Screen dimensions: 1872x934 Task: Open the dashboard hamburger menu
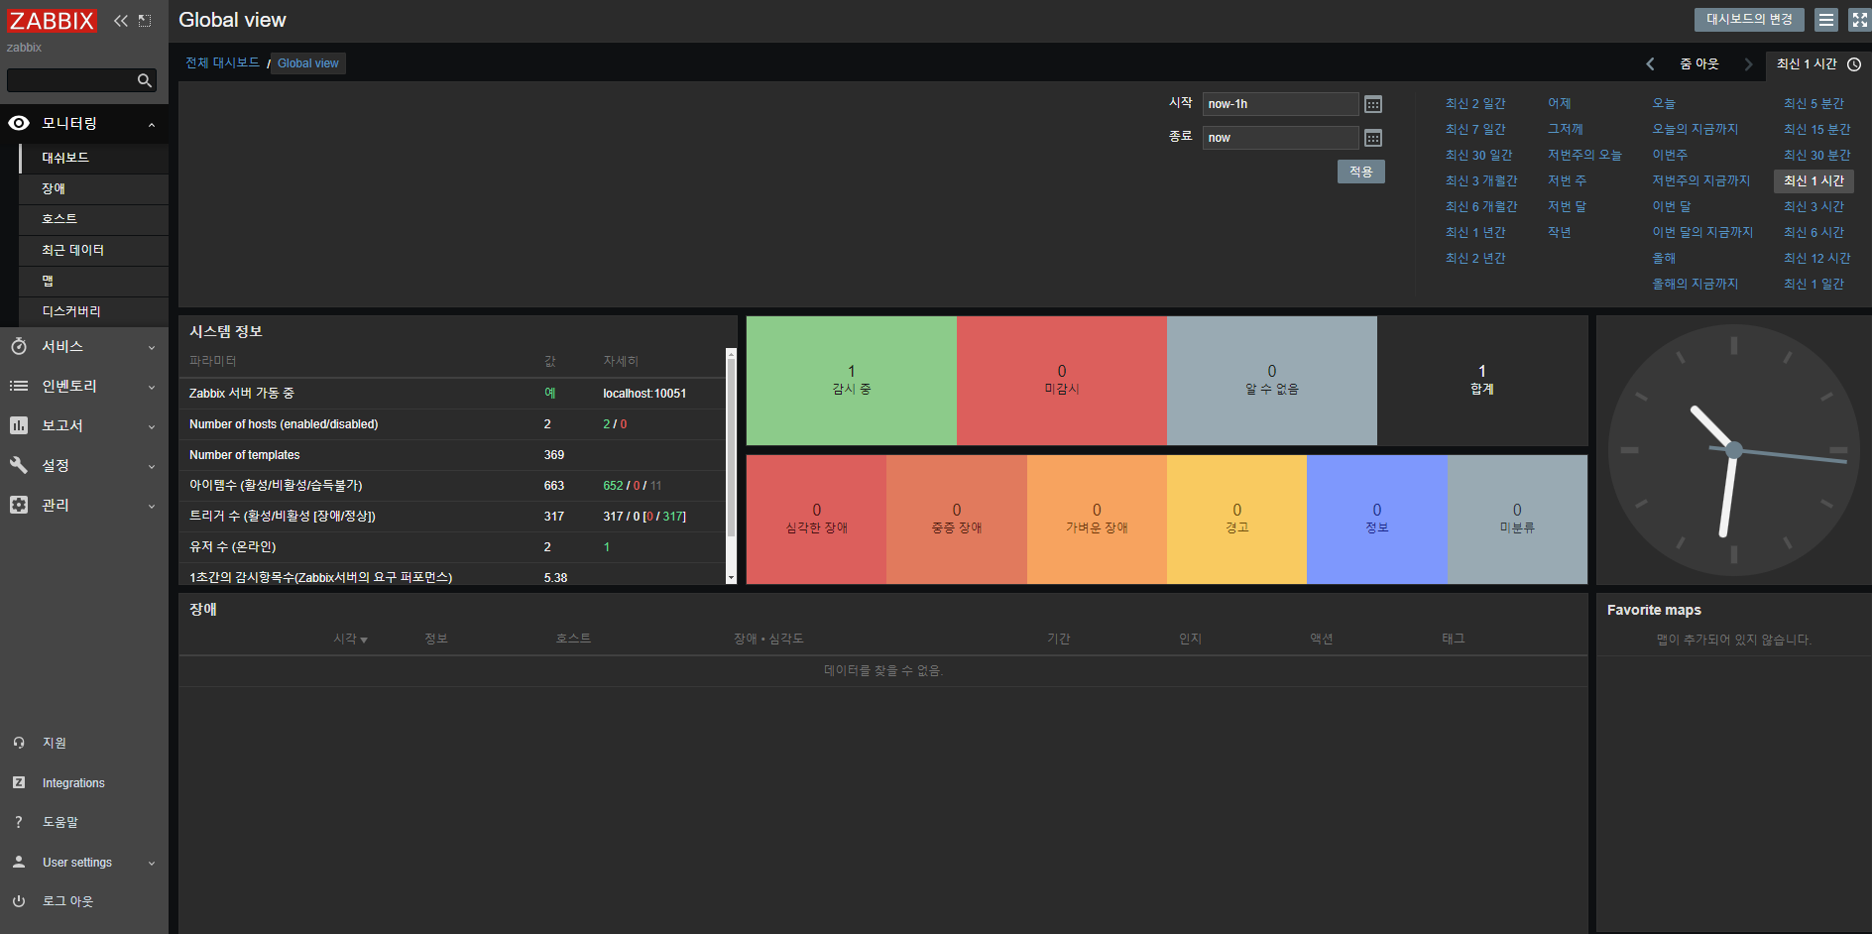1826,20
